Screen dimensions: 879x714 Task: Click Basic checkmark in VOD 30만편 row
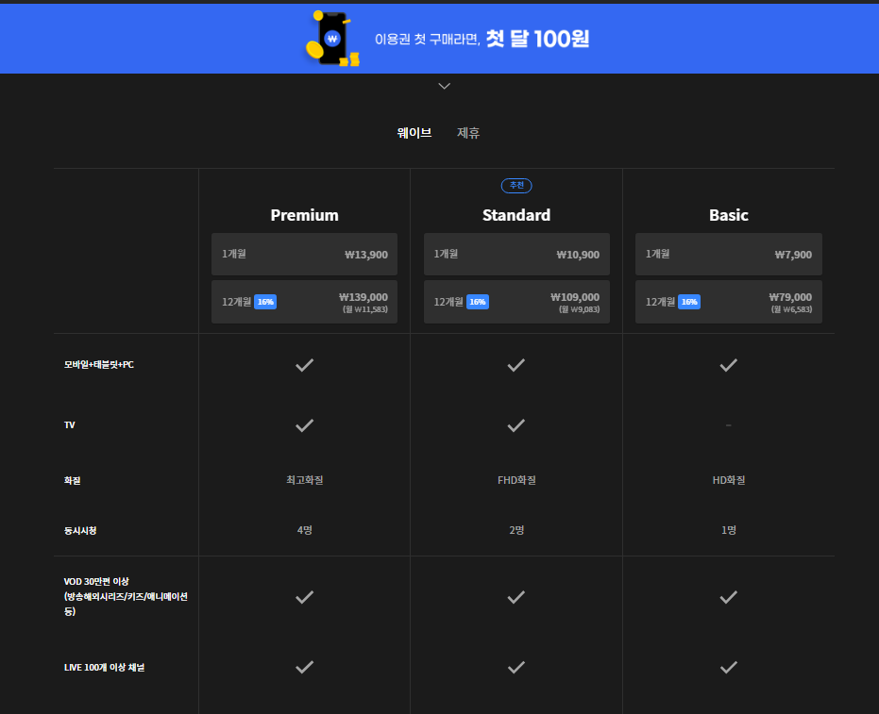click(x=728, y=597)
